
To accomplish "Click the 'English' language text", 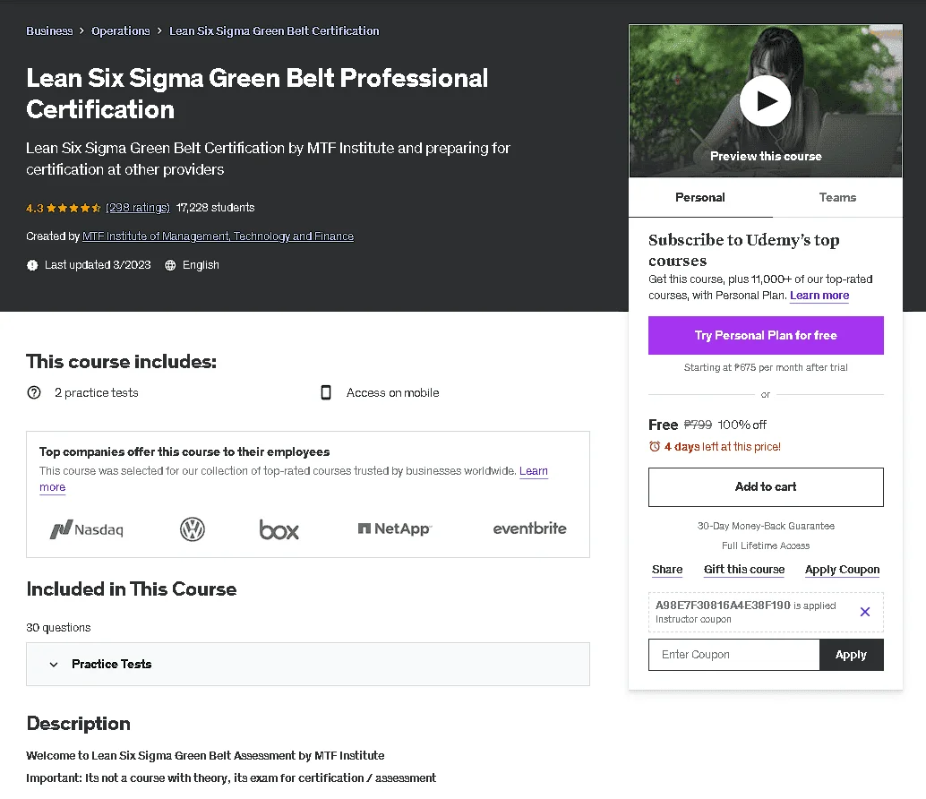I will [x=201, y=265].
